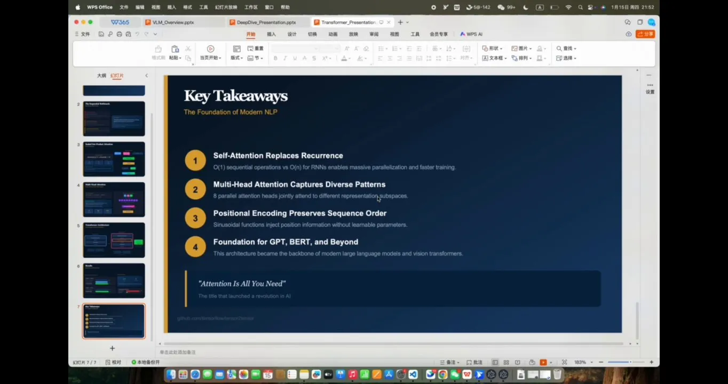Viewport: 728px width, 384px height.
Task: Click the zoom slider in status bar
Action: tap(626, 362)
